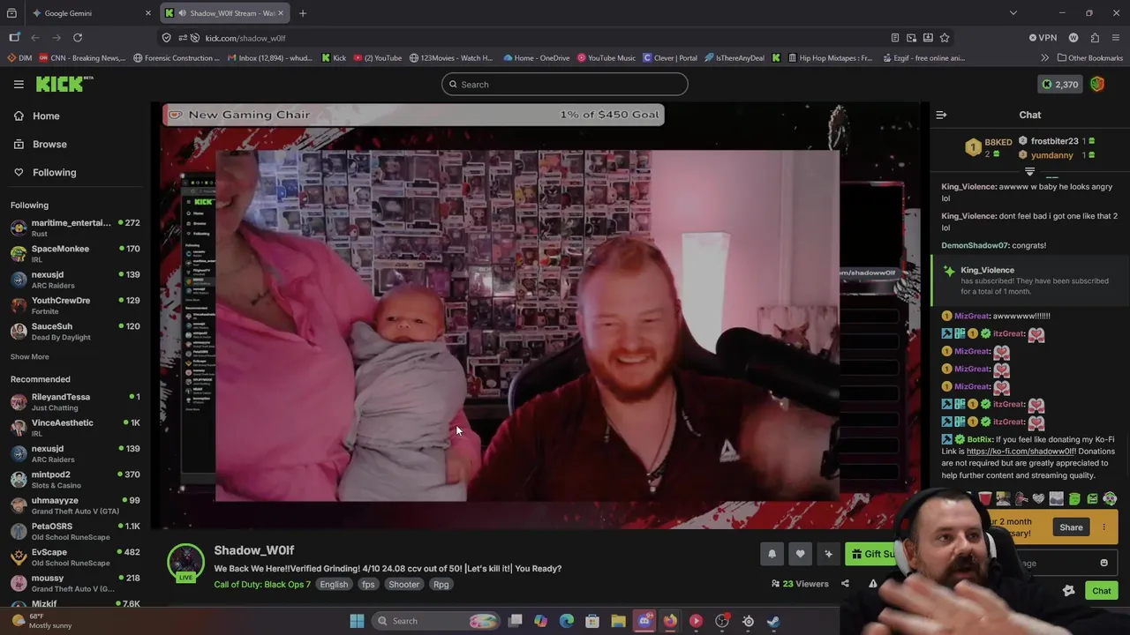This screenshot has width=1130, height=635.
Task: Open the SpaceMonkee followed channel
Action: click(75, 253)
